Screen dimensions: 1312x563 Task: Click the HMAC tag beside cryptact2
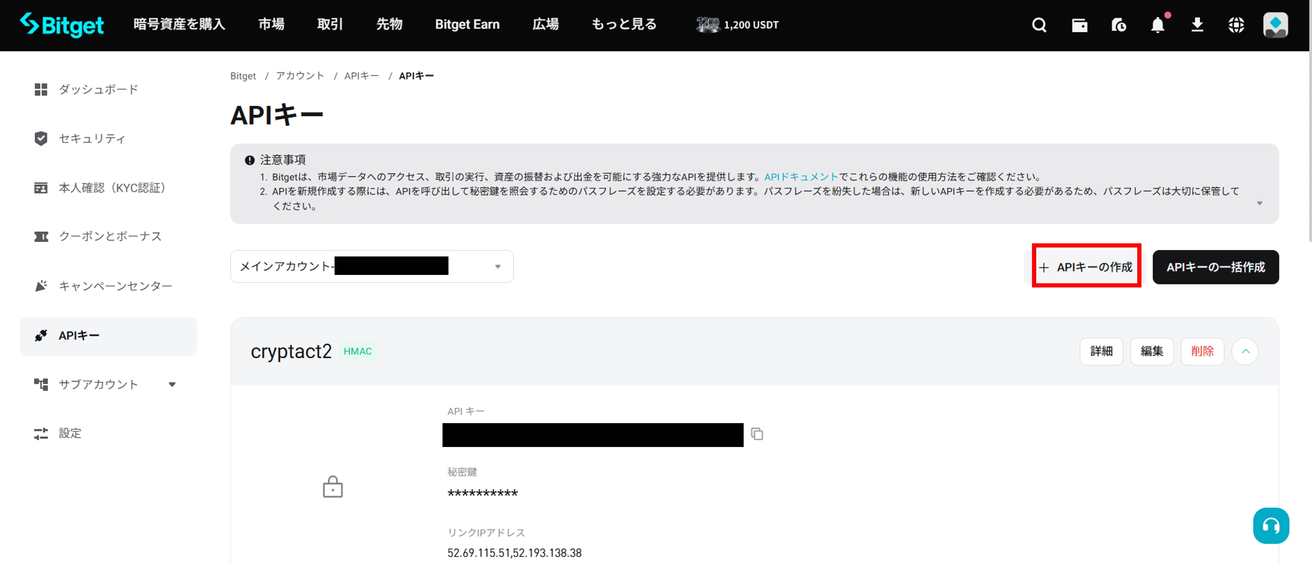pos(358,352)
